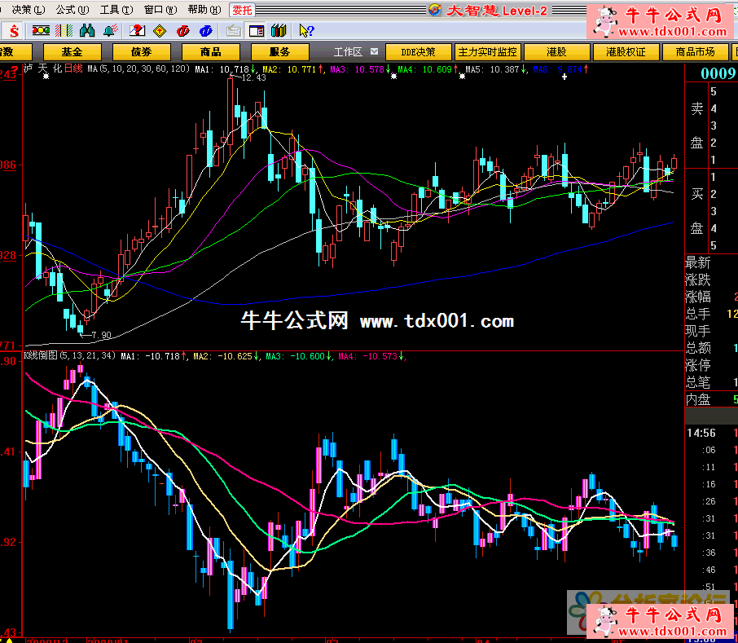The height and width of the screenshot is (643, 738).
Task: Open the 主力实时监控 monitoring tab
Action: (487, 51)
